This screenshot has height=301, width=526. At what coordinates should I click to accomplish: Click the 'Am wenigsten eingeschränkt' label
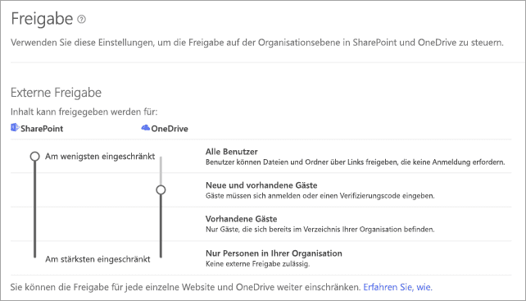[100, 156]
